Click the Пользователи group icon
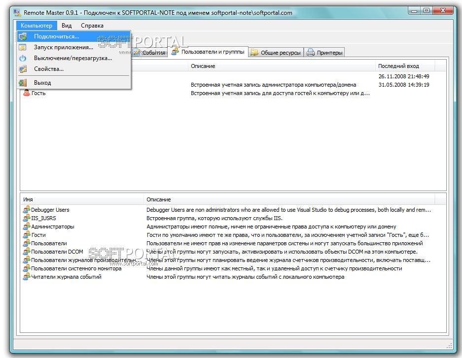 coord(27,243)
